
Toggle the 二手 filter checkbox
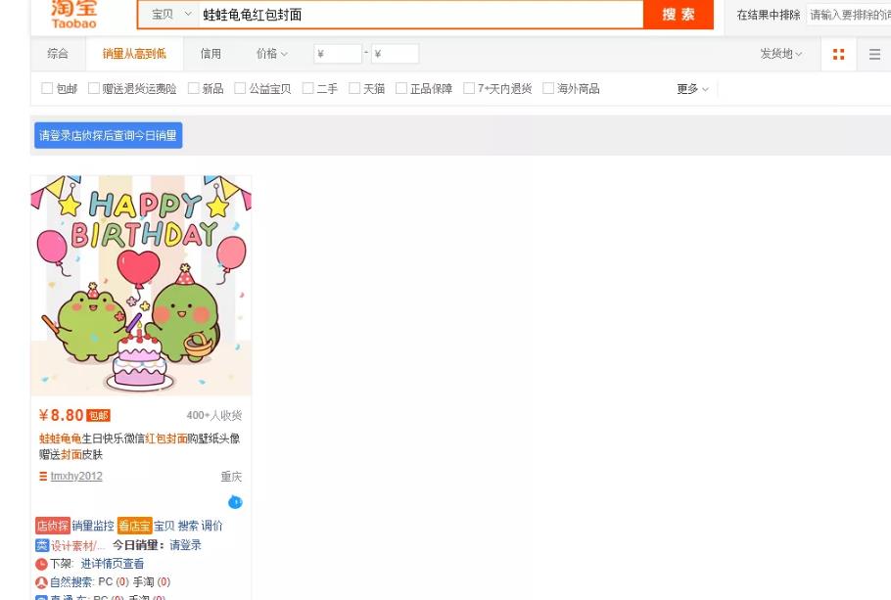(308, 88)
